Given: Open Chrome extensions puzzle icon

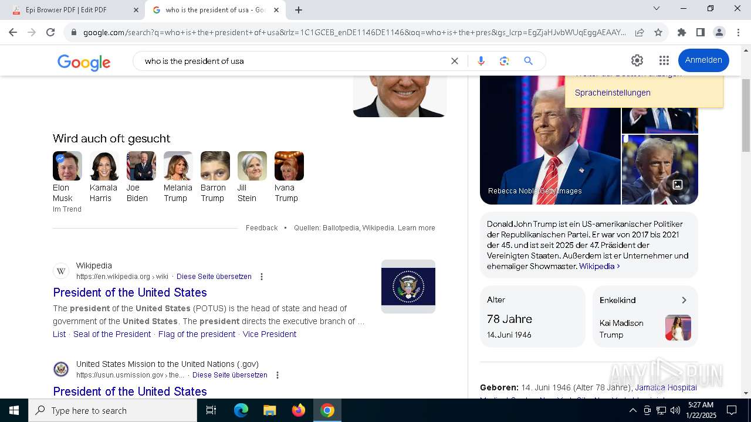Looking at the screenshot, I should [x=682, y=32].
